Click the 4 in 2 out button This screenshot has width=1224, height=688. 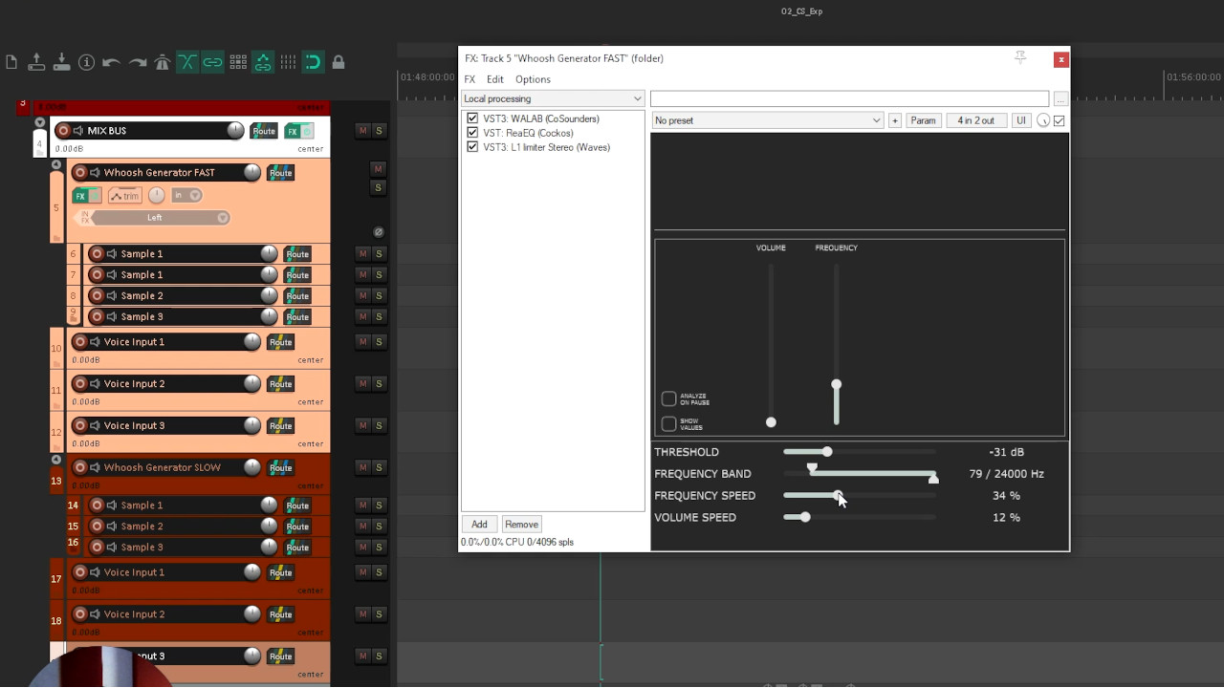point(976,120)
